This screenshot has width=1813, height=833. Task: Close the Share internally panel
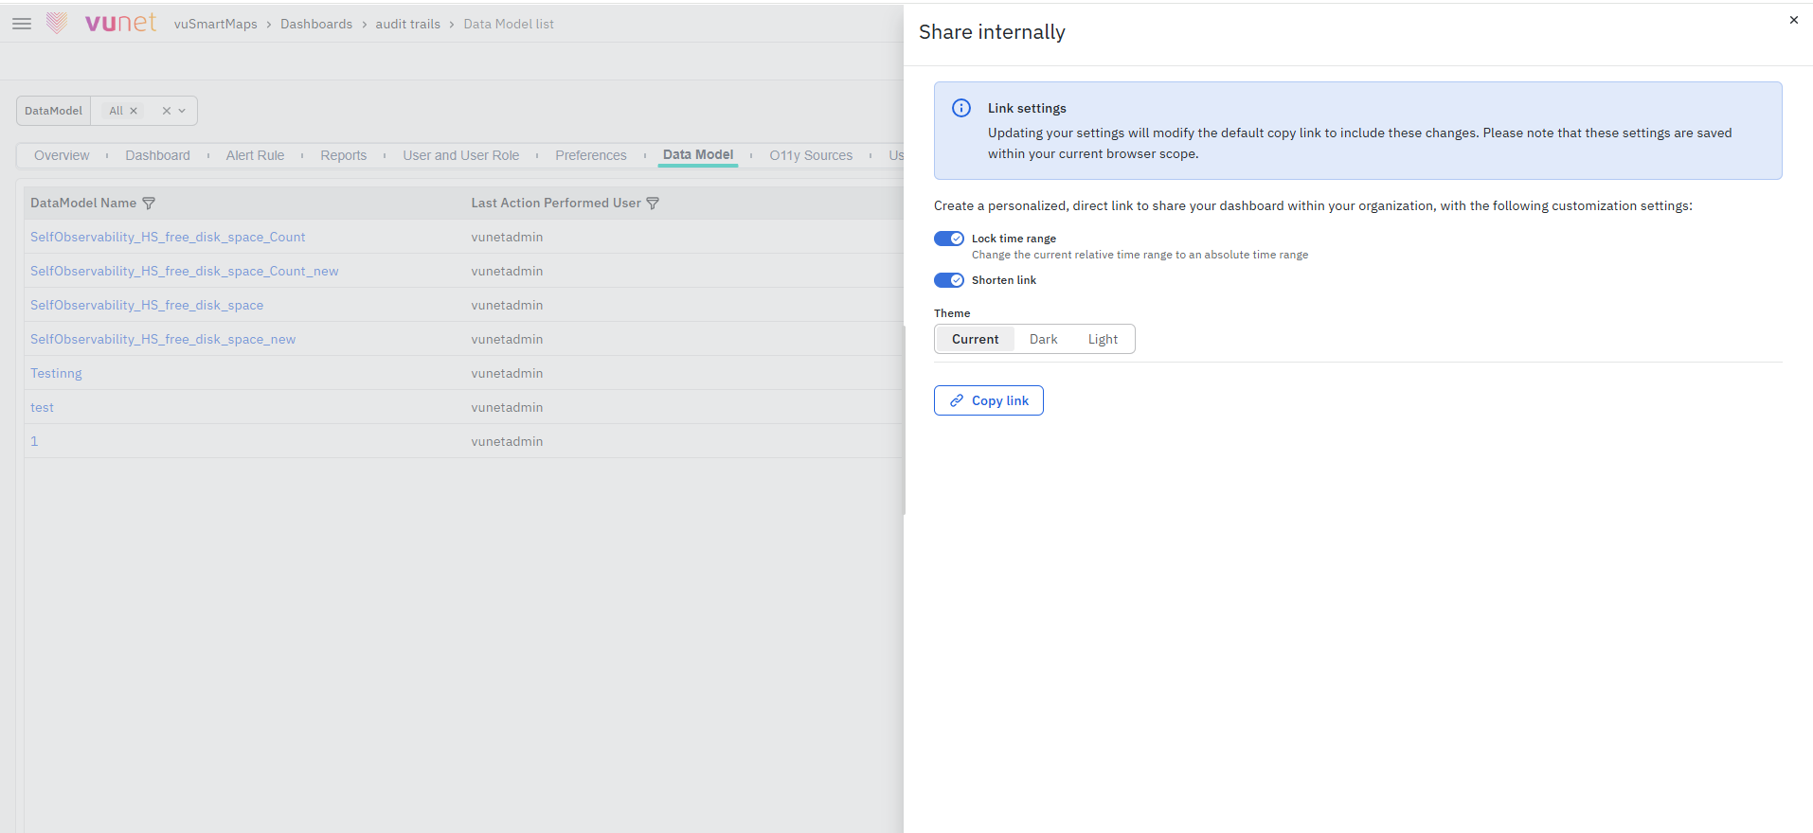[x=1793, y=20]
